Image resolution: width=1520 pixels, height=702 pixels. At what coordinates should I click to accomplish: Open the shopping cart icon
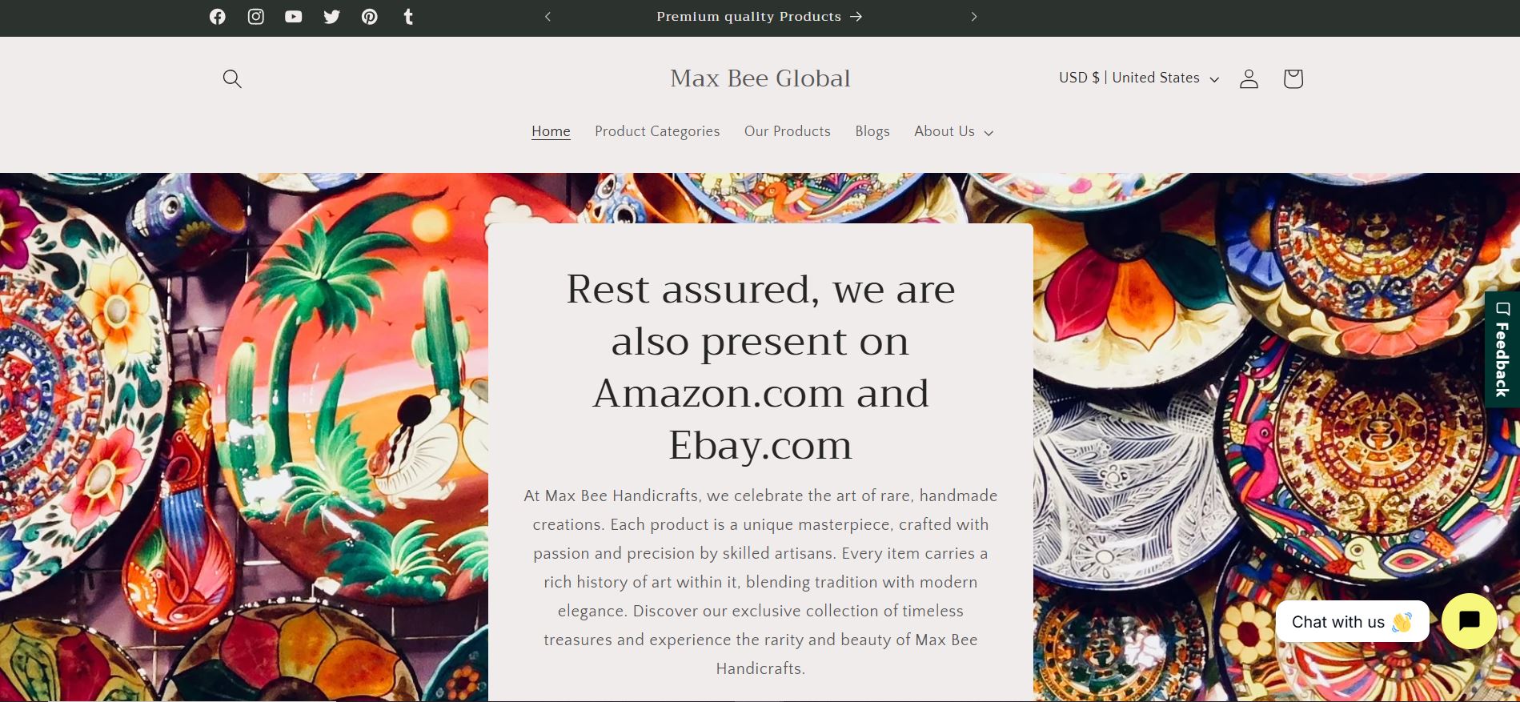[1293, 78]
